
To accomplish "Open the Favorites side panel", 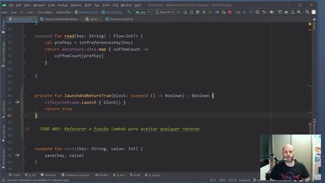I will 4,133.
